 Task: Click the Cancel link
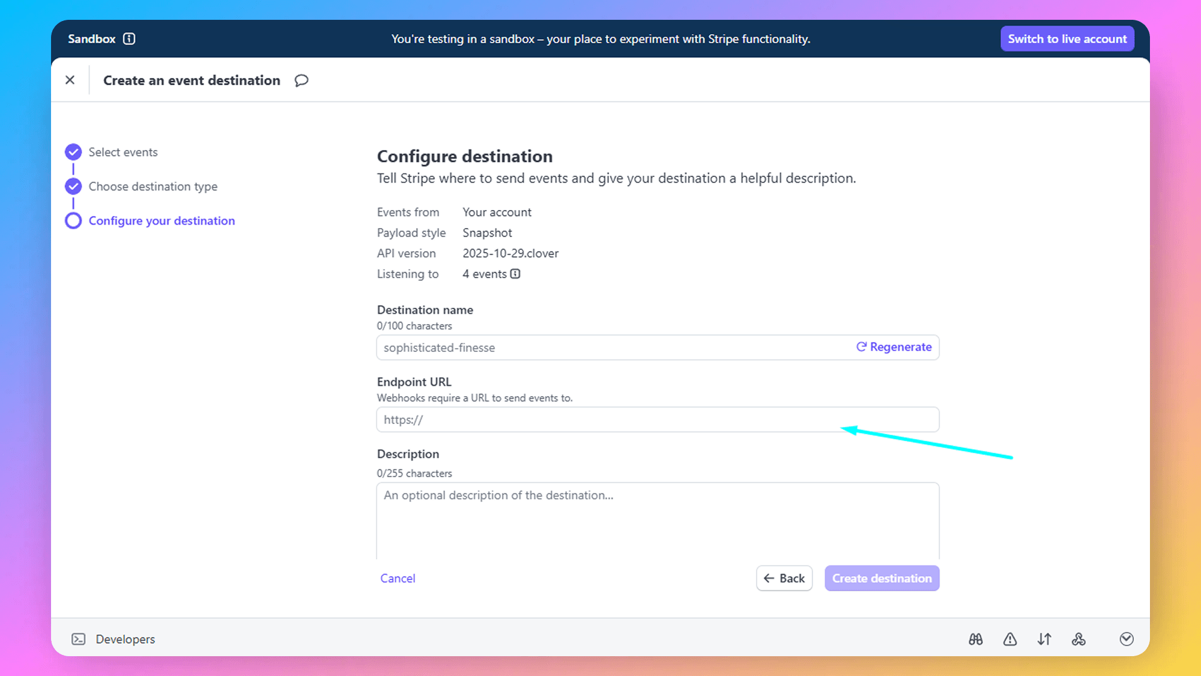pos(398,578)
